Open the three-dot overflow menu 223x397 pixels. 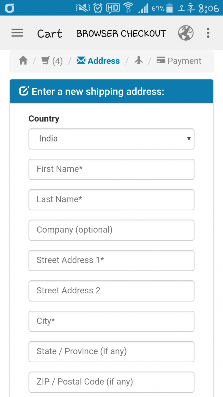click(x=208, y=33)
